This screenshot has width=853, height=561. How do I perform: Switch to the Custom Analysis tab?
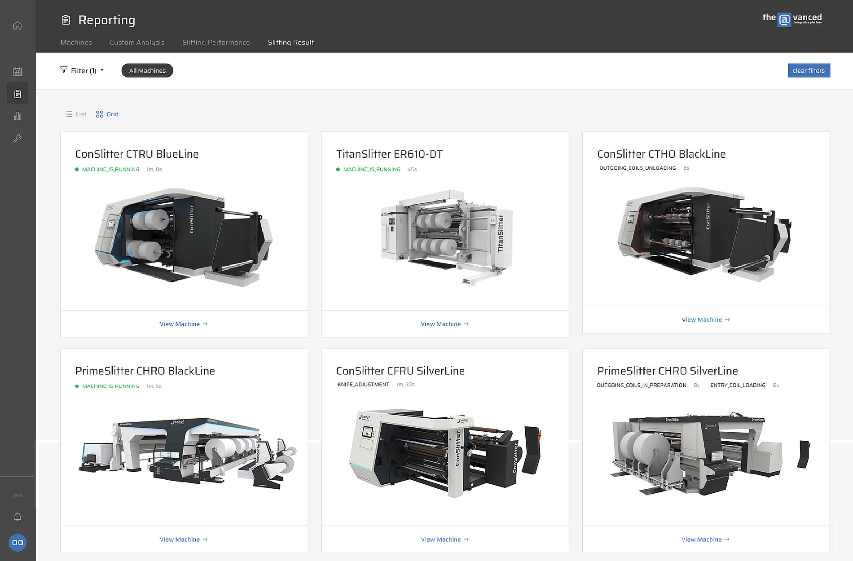[137, 42]
